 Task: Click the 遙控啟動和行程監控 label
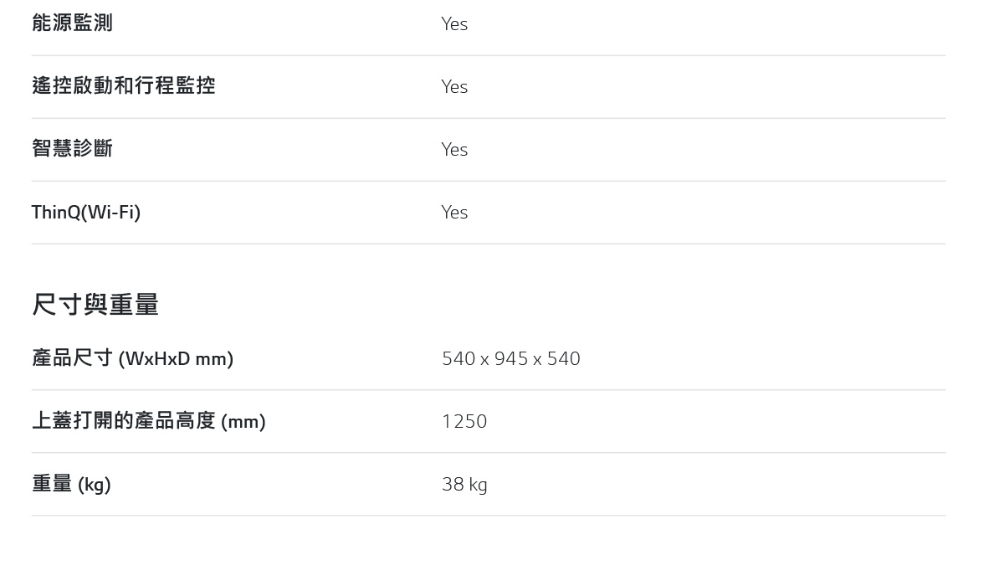[x=124, y=85]
